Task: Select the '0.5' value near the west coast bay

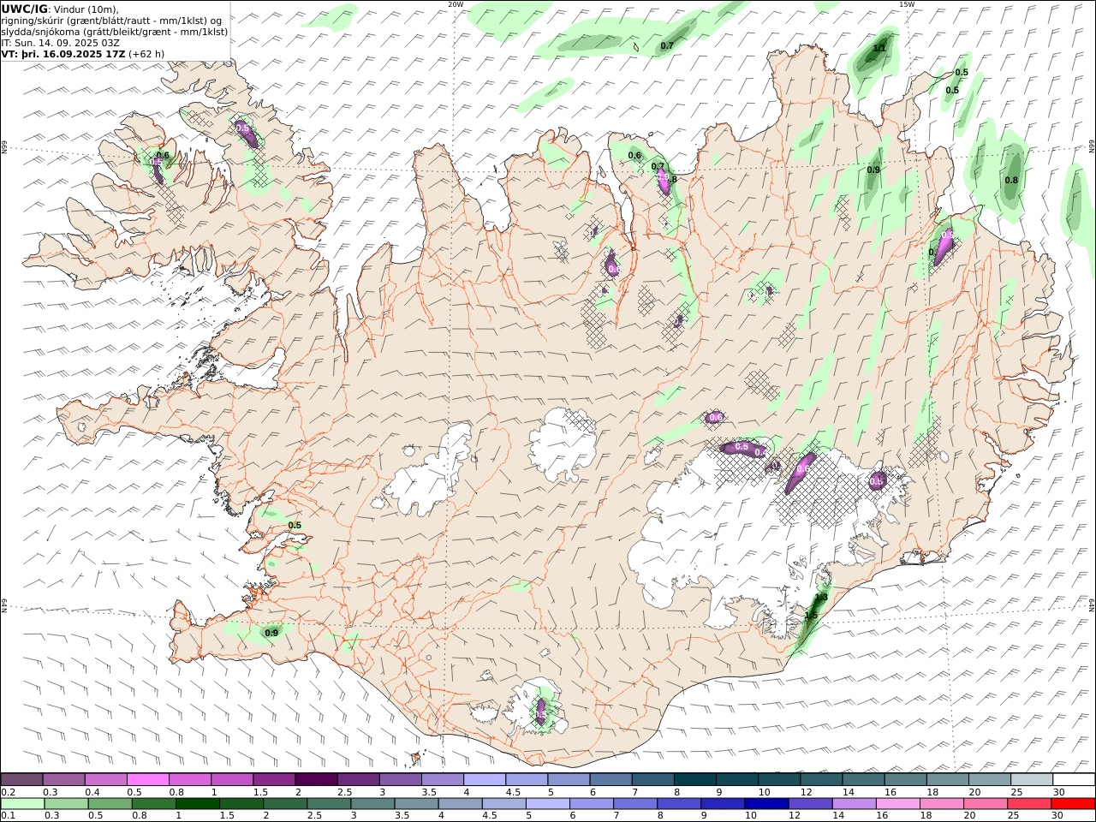Action: coord(295,525)
